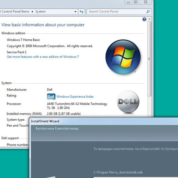Click the Κατάσταση Εγκατάστασης header in installer

(57, 129)
